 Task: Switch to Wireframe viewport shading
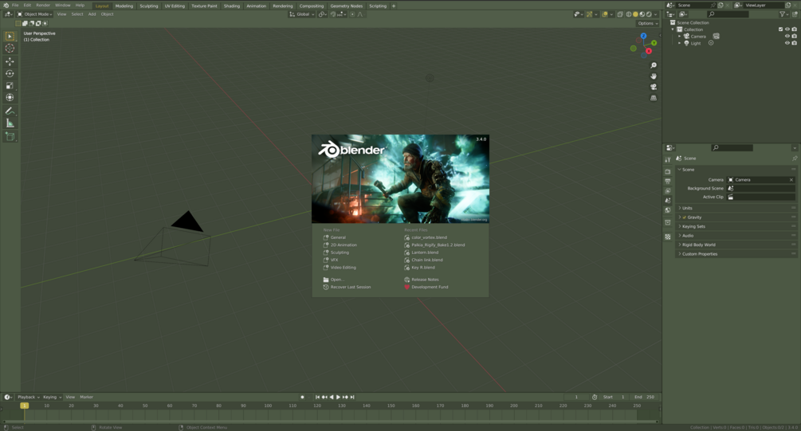tap(629, 14)
